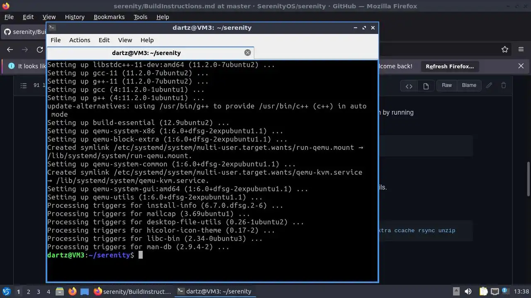Open Firefox History menu

pyautogui.click(x=75, y=17)
